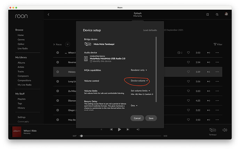
Task: Open more options for the 3:50 track
Action: [x=217, y=120]
